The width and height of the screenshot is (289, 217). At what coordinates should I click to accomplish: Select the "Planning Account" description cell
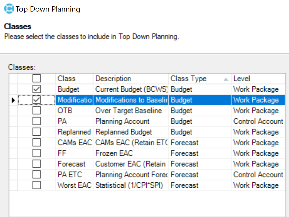click(131, 121)
